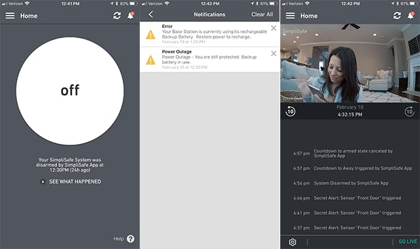Tap play arrow beside SEE WHAT HAPPENED

tap(43, 182)
